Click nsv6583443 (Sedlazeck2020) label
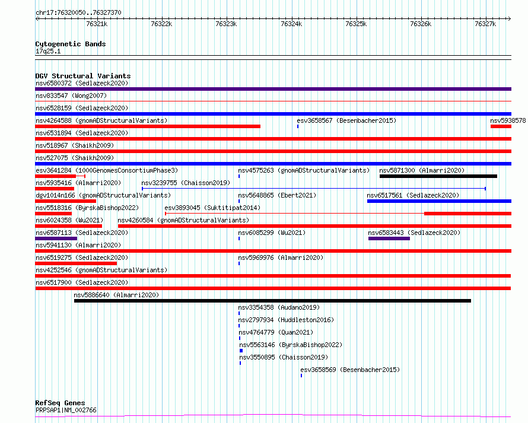The image size is (528, 423). (x=414, y=233)
